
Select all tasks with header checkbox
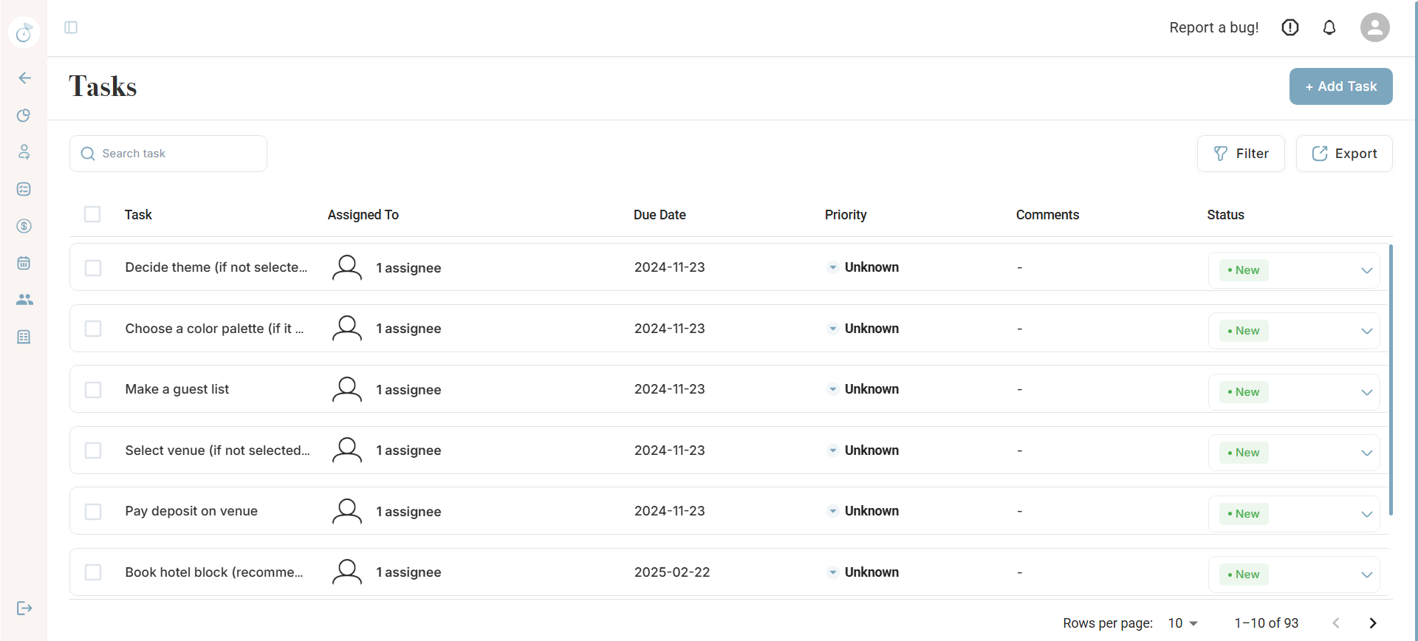tap(92, 214)
